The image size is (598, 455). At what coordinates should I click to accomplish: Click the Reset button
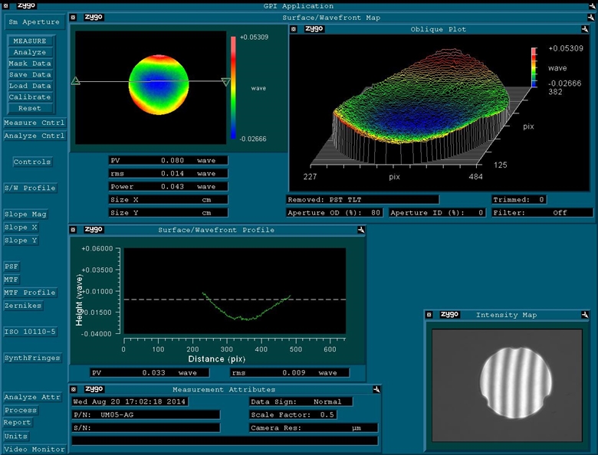tap(31, 108)
